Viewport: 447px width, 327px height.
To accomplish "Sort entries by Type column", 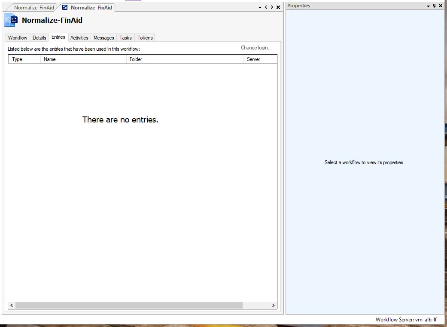I will pyautogui.click(x=24, y=59).
